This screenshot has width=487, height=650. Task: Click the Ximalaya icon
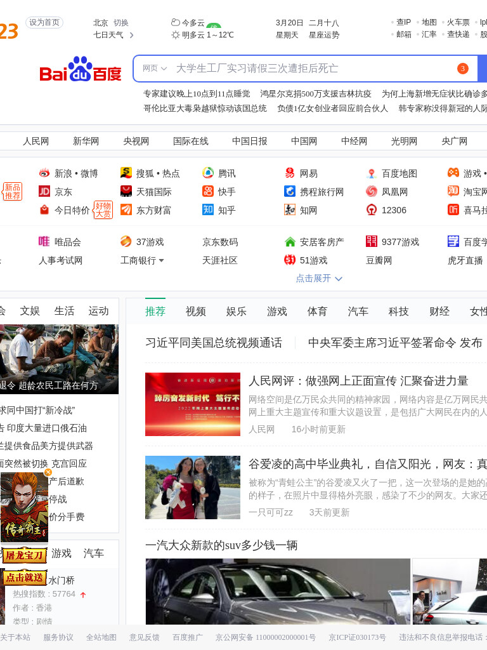pyautogui.click(x=453, y=209)
